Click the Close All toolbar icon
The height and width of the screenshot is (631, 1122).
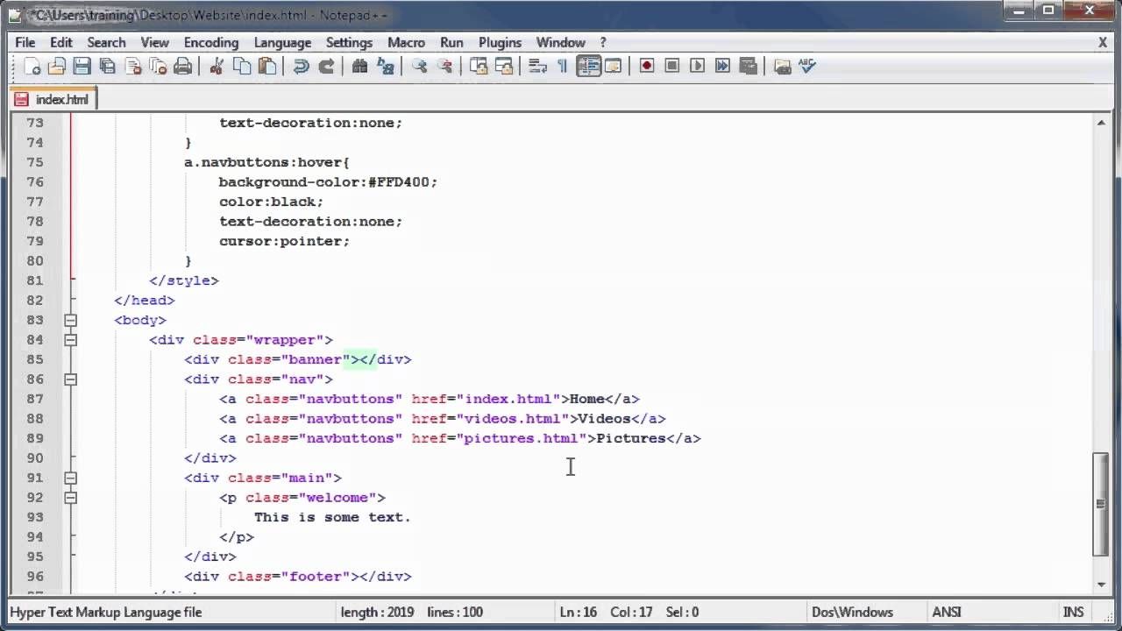click(x=158, y=67)
